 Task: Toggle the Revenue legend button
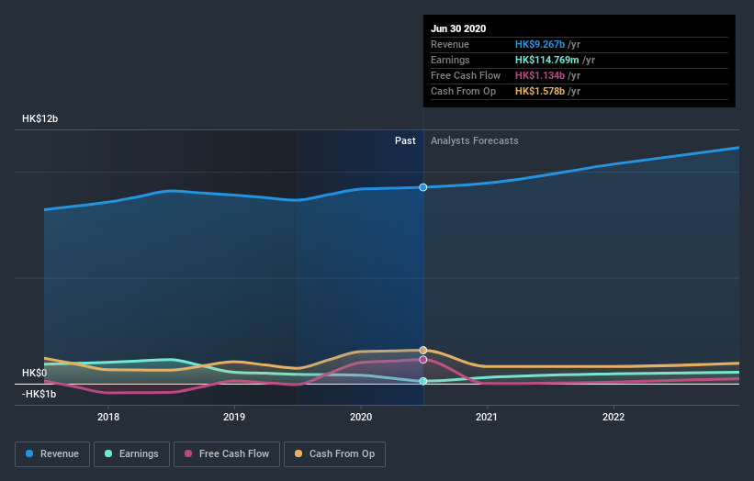(x=52, y=454)
